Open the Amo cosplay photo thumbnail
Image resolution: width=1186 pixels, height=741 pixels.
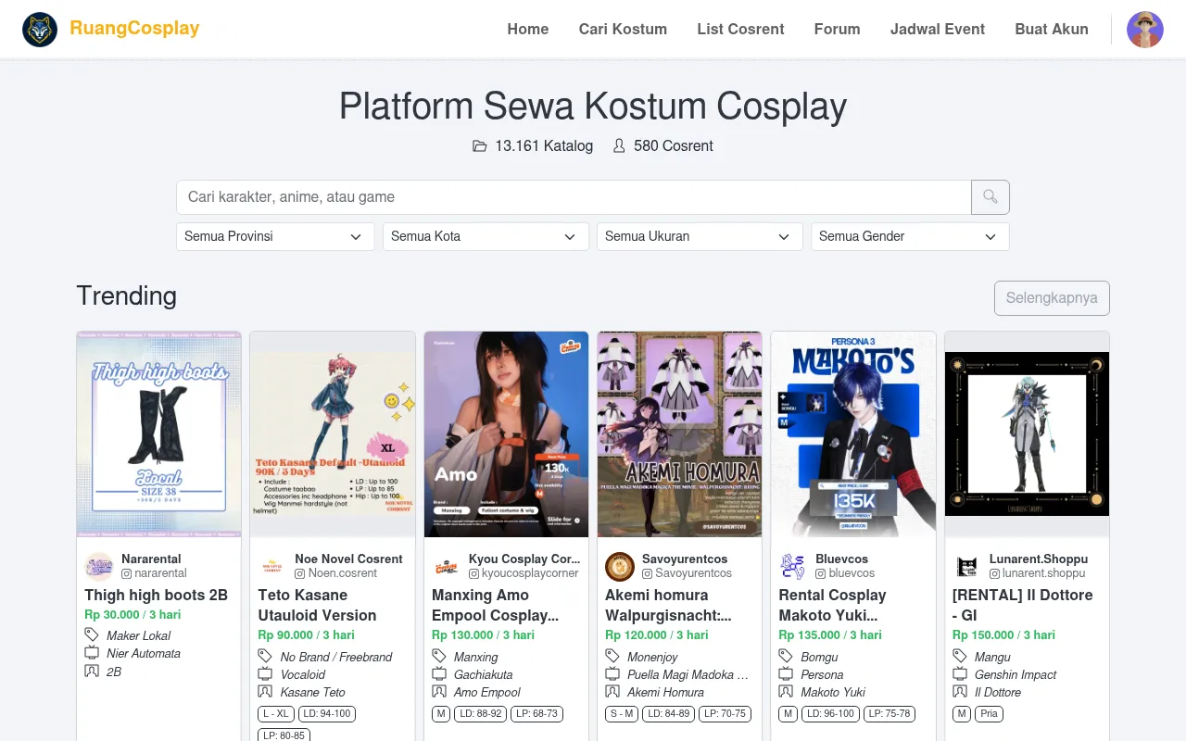pyautogui.click(x=506, y=434)
